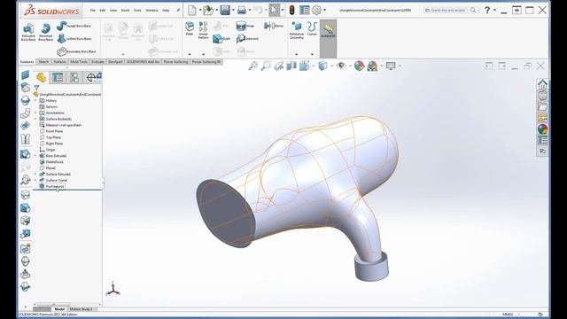Expand Boss-Extrude1 feature
The image size is (567, 319).
click(x=35, y=156)
